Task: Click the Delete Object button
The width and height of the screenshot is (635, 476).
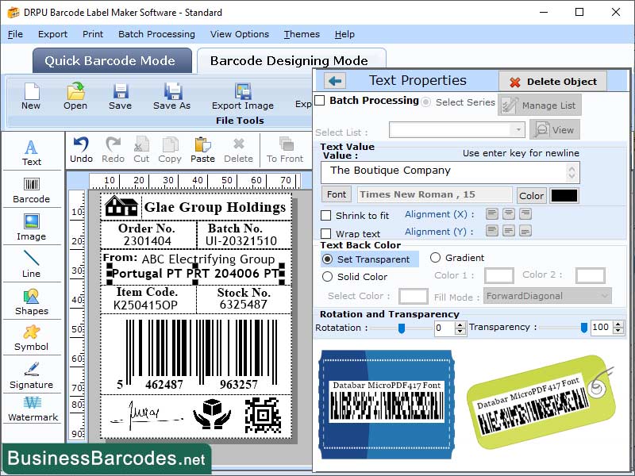Action: click(553, 83)
